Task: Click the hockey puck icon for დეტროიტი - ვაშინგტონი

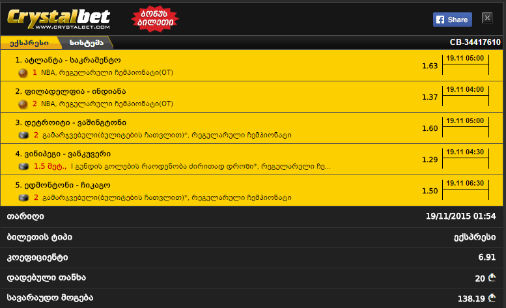Action: tap(23, 135)
